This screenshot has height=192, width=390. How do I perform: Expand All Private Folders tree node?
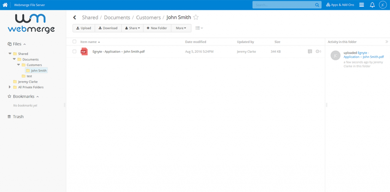tap(10, 87)
